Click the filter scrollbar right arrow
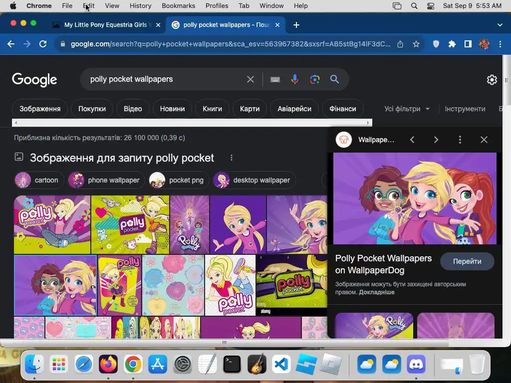The image size is (511, 383). pyautogui.click(x=368, y=123)
